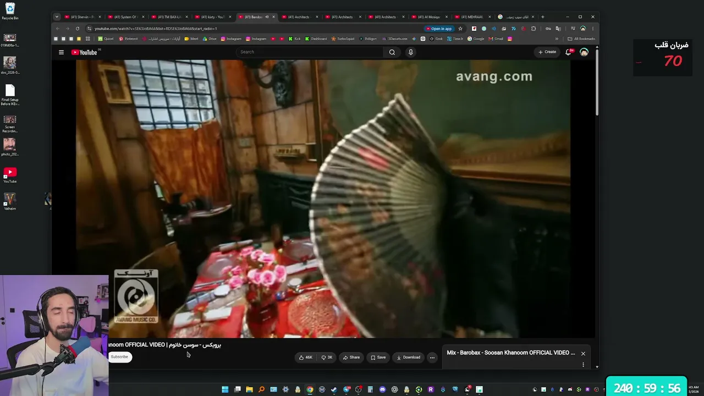Switch to the MEHRAAK tab
Image resolution: width=704 pixels, height=396 pixels.
coord(472,17)
